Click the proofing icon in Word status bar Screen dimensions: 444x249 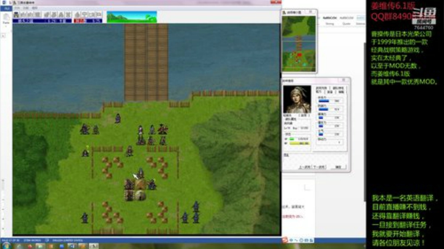pos(47,240)
